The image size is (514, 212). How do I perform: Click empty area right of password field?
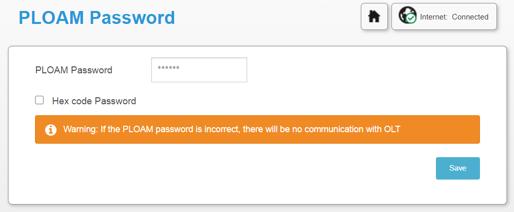point(360,70)
